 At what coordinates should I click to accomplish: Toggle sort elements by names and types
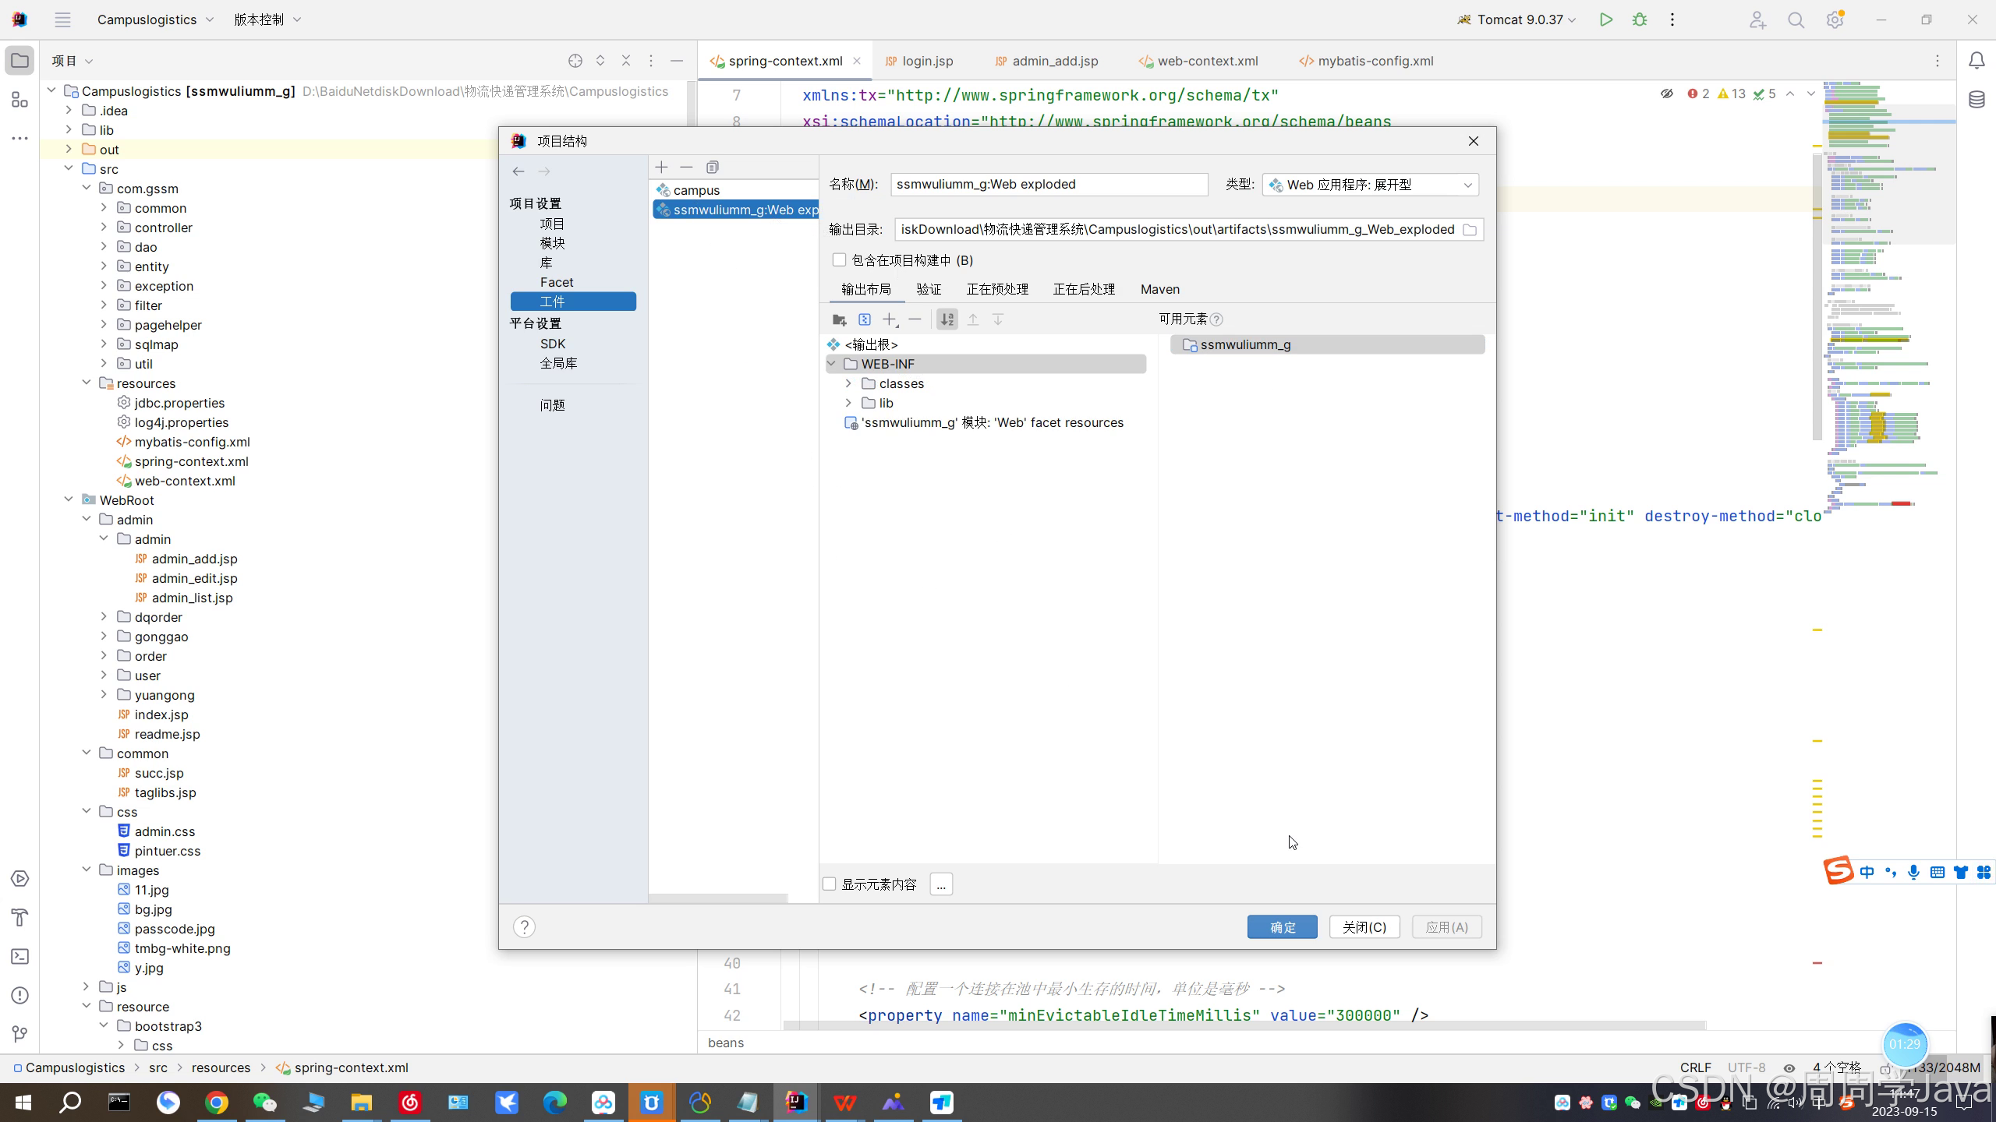pyautogui.click(x=947, y=319)
